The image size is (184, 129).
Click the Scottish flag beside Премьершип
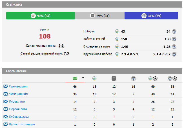coord(5,86)
